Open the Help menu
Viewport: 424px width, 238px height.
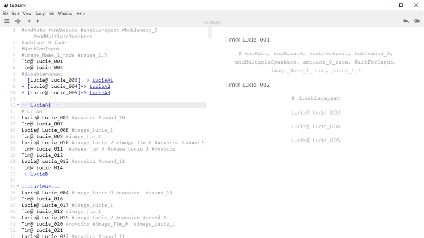pos(80,14)
